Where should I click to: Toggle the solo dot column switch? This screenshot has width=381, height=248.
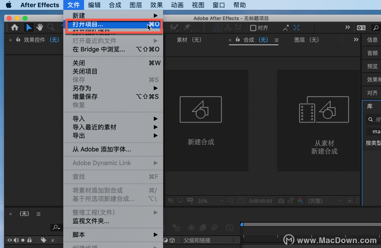23,240
